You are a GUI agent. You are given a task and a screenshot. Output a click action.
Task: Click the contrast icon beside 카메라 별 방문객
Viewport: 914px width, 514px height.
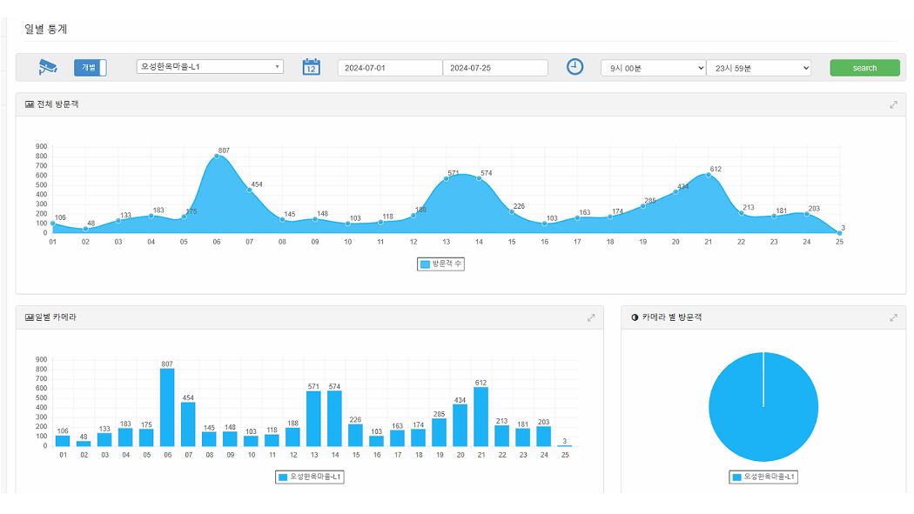[635, 318]
